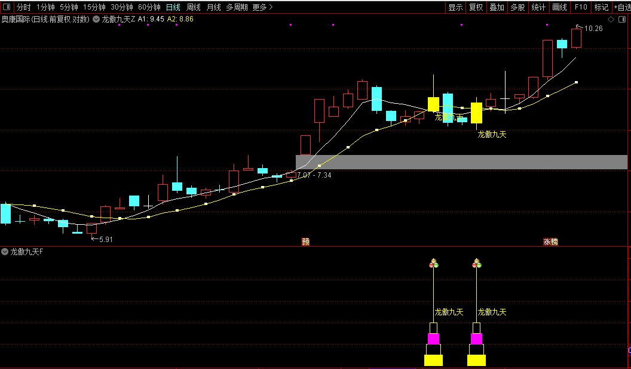Screen dimensions: 631x369
Task: Toggle the side panel icon at top-left
Action: (7, 7)
